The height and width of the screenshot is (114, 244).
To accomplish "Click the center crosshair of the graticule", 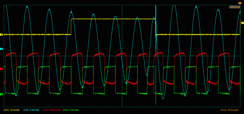I will [x=122, y=56].
